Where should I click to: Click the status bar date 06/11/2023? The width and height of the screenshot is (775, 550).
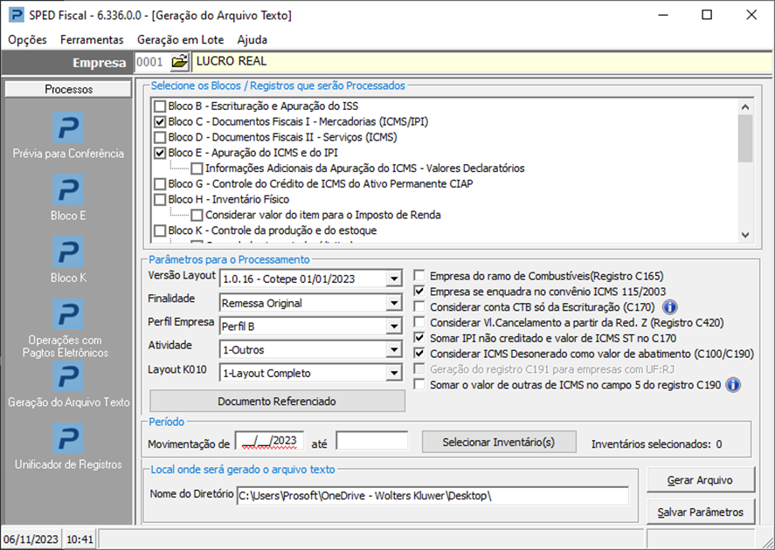[31, 540]
